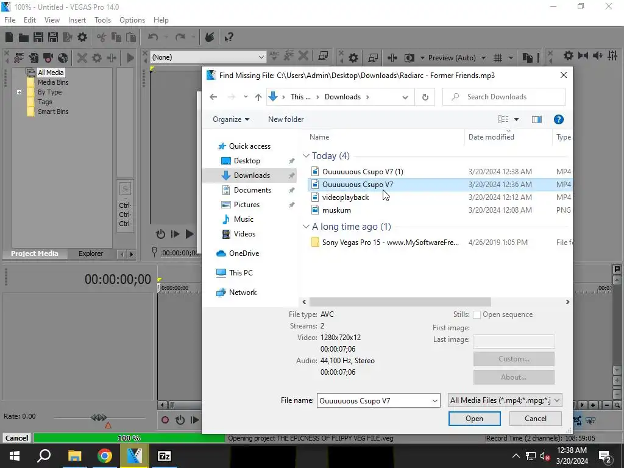
Task: Open address bar path history dropdown
Action: point(405,97)
